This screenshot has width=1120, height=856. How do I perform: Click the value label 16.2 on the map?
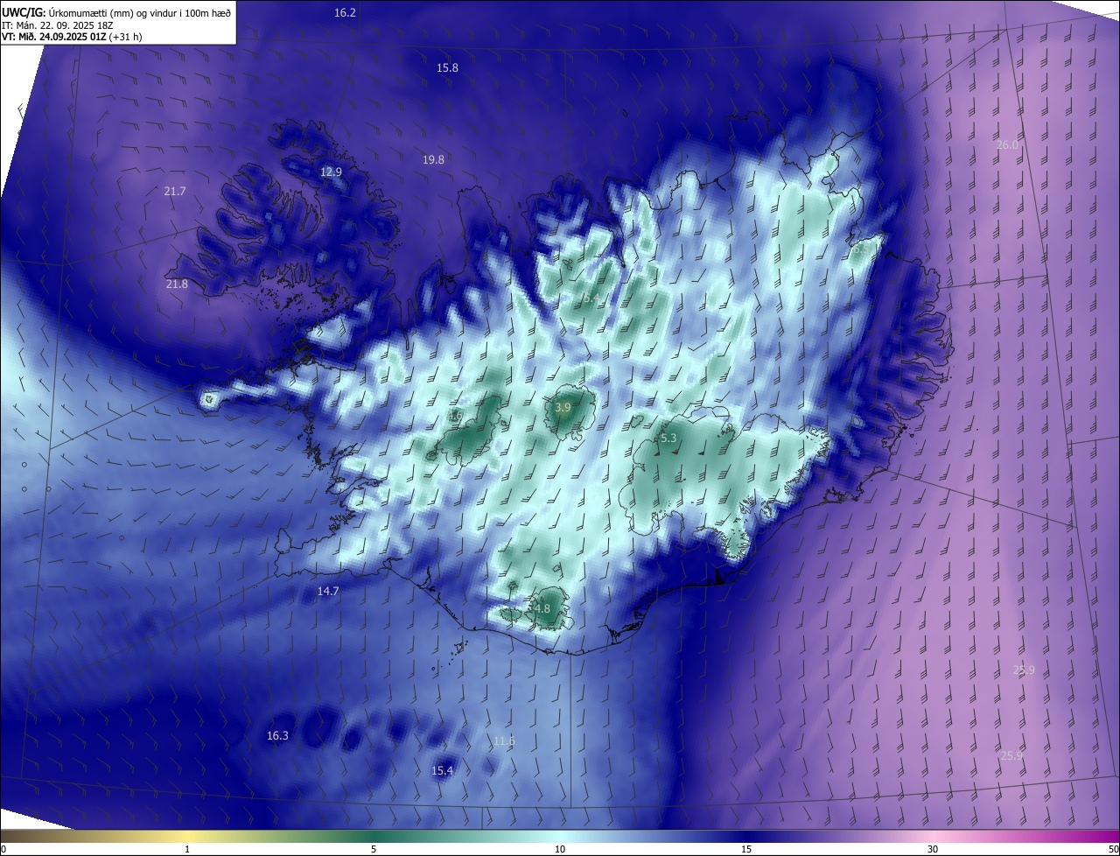(346, 13)
